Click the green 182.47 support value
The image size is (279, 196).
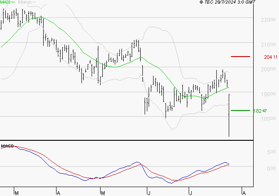coord(260,111)
